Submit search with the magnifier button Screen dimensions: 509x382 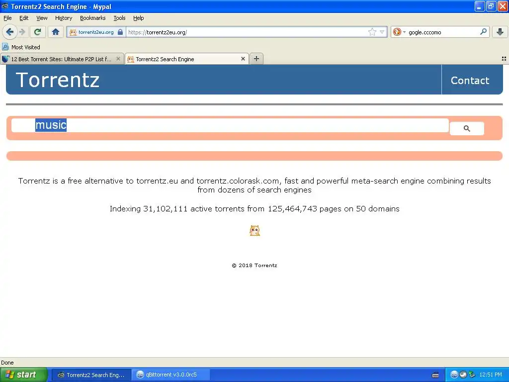tap(467, 129)
